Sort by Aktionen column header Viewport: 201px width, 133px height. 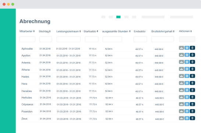point(185,31)
